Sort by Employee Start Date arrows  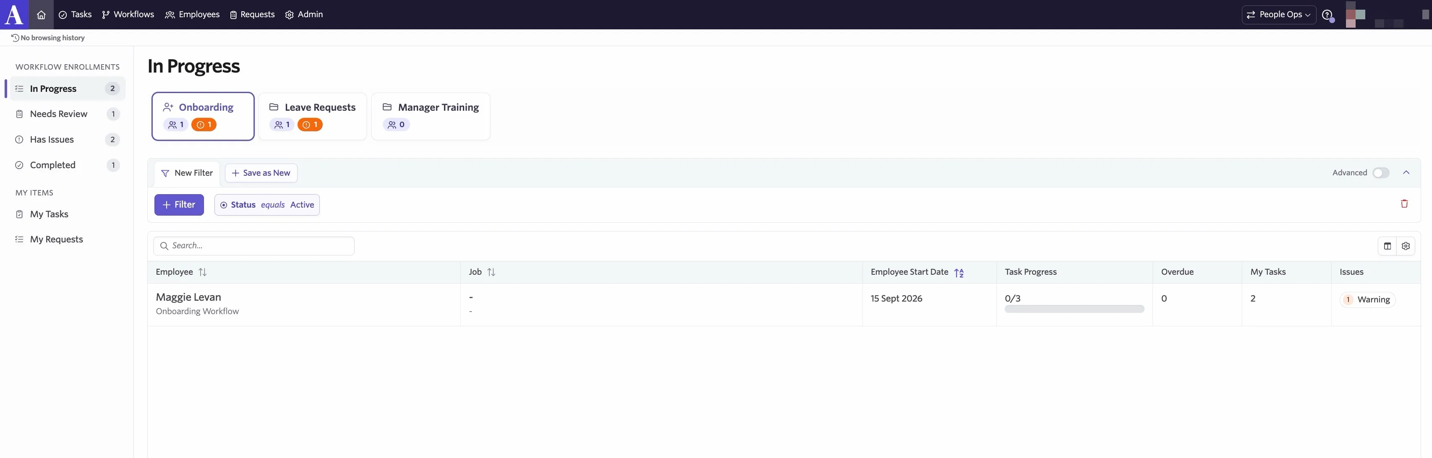point(959,272)
